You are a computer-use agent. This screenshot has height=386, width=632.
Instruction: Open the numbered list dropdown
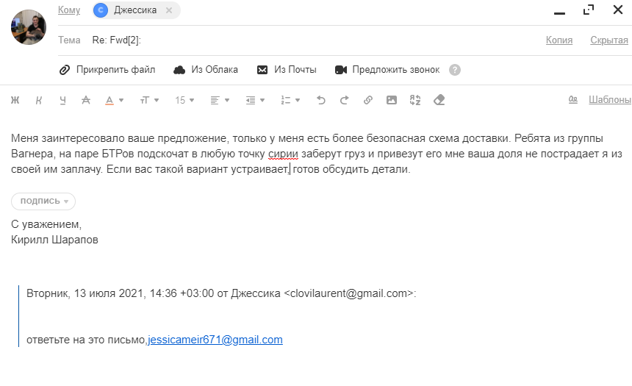tap(290, 100)
